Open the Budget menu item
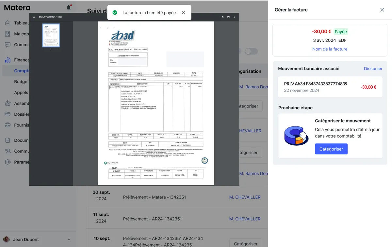Image resolution: width=392 pixels, height=247 pixels. click(22, 82)
